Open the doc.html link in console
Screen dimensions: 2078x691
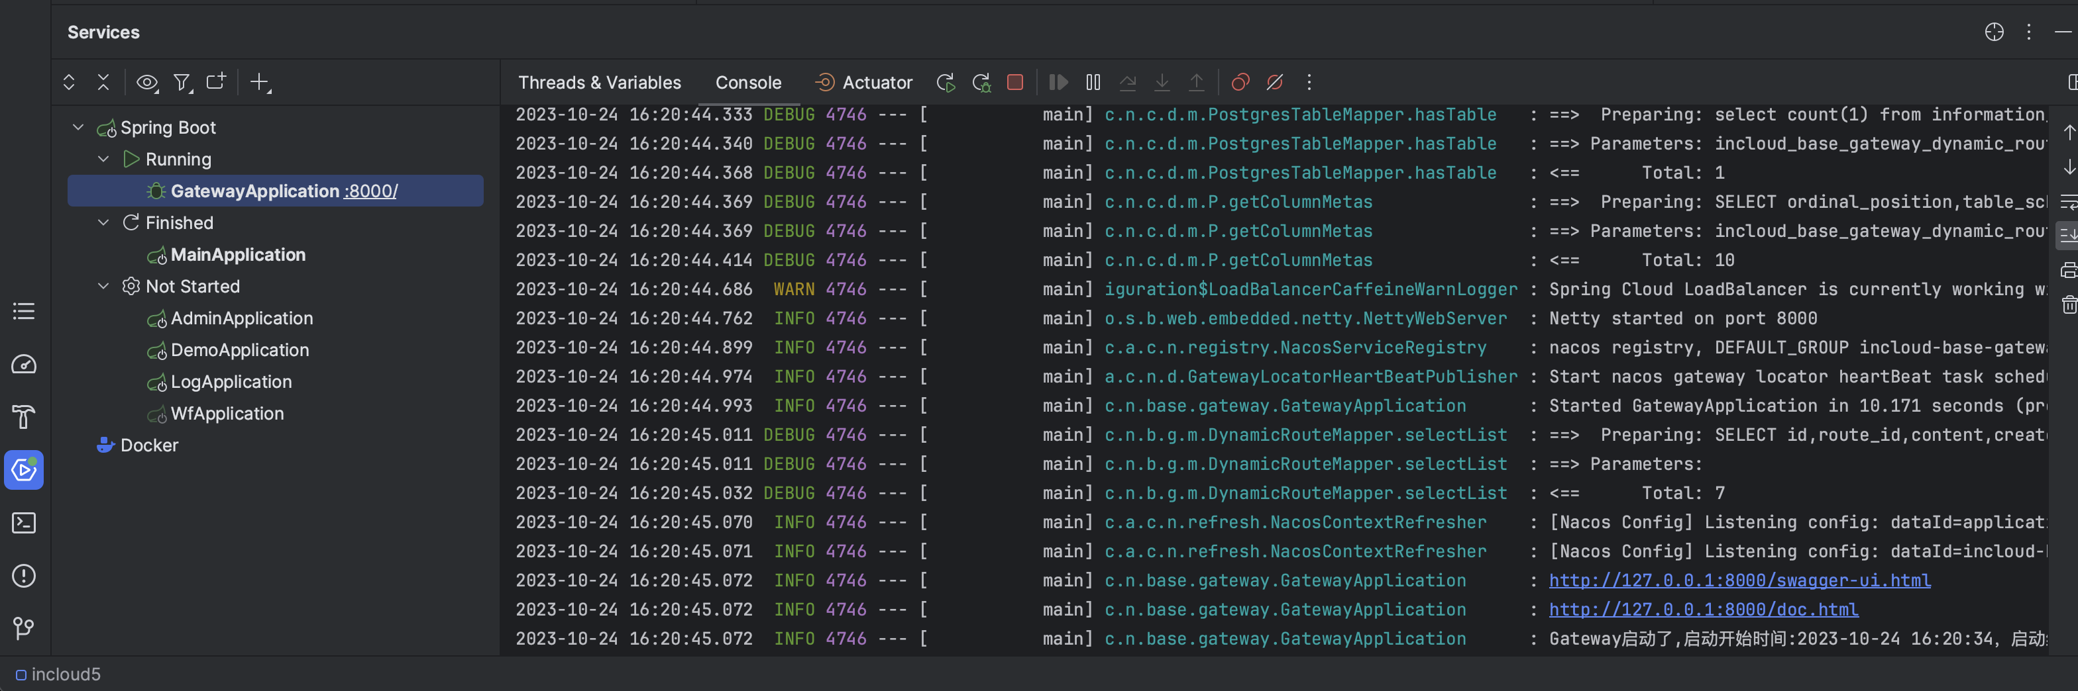1703,610
